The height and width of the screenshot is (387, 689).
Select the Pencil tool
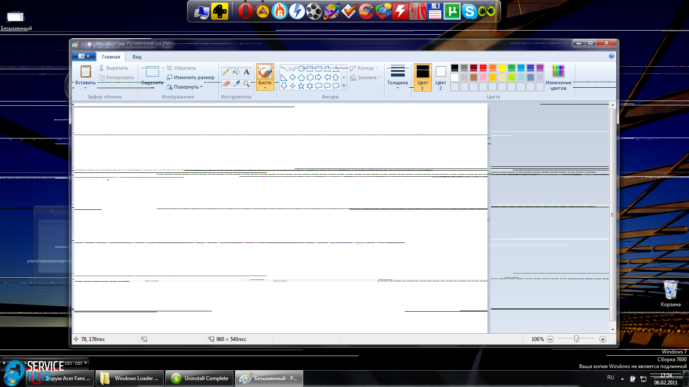[x=226, y=72]
